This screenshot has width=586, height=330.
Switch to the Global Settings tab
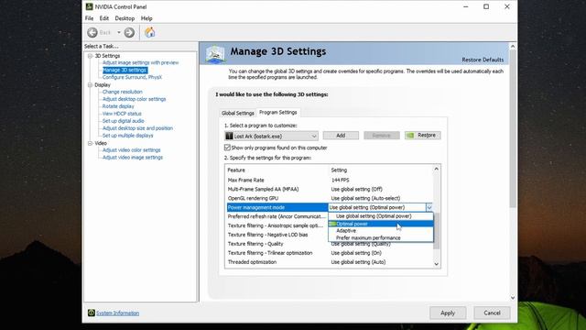[238, 113]
